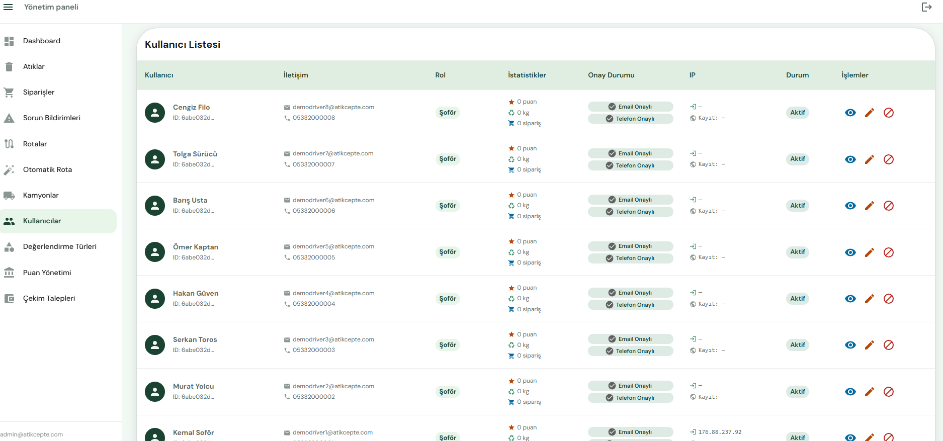Edit user Serkan Toros

870,345
